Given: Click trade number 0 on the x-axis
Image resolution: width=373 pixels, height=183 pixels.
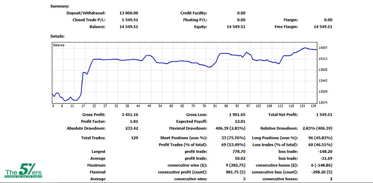Looking at the screenshot, I should (53, 106).
